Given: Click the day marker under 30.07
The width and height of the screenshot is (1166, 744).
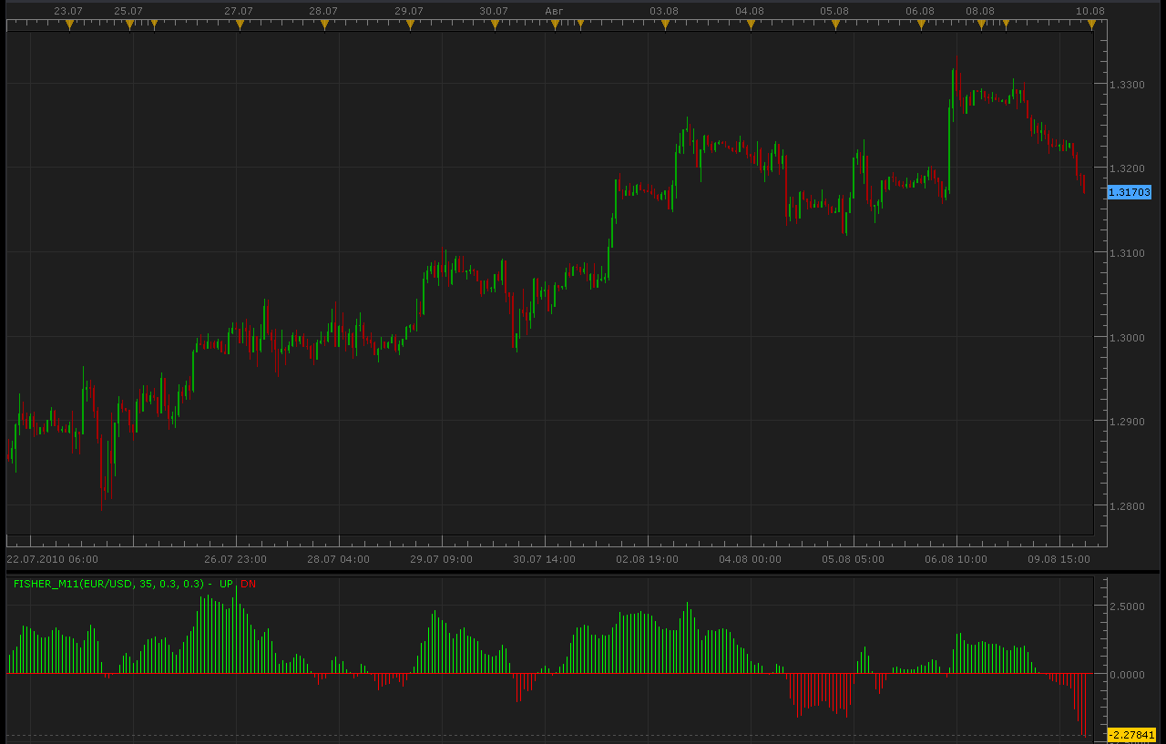Looking at the screenshot, I should pyautogui.click(x=495, y=25).
